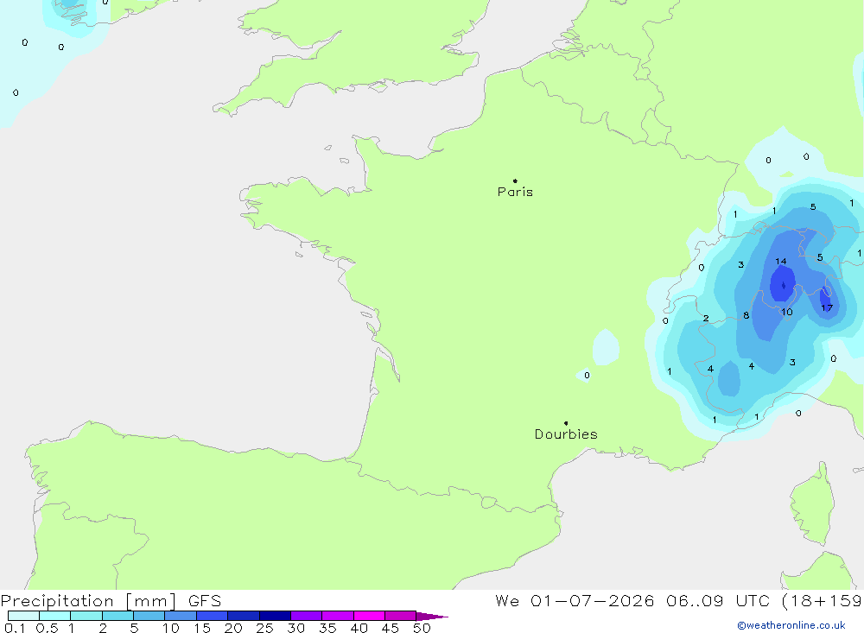Click the Corsica island on the map
The image size is (864, 633).
(812, 504)
